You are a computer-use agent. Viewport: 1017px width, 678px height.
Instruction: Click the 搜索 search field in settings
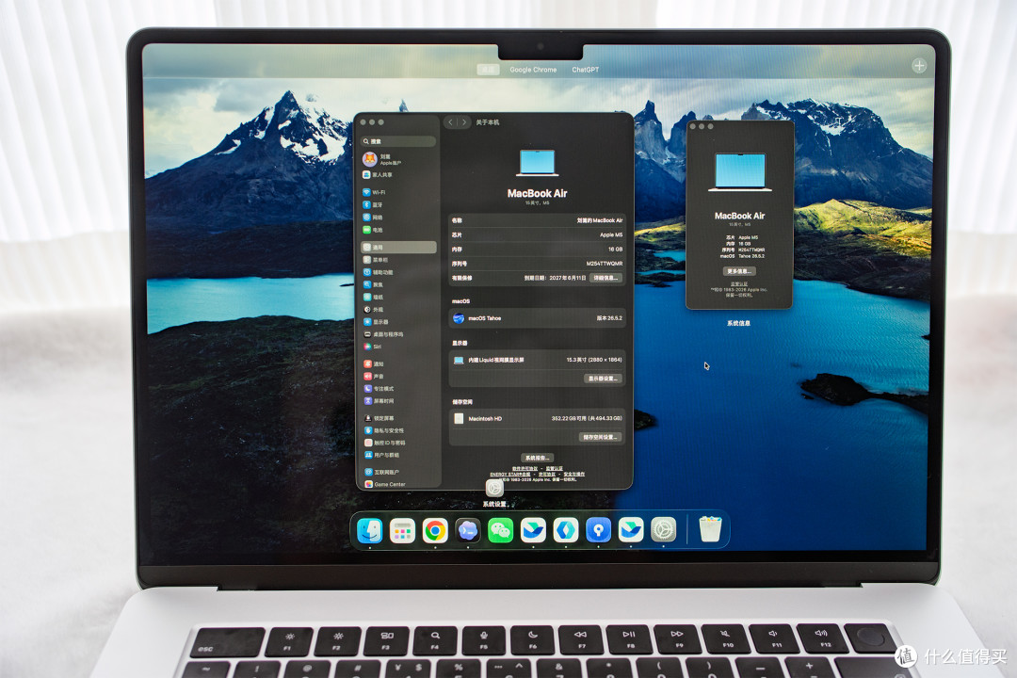coord(398,141)
